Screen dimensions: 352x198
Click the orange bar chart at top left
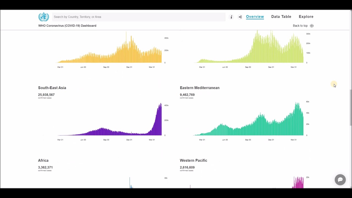point(110,52)
